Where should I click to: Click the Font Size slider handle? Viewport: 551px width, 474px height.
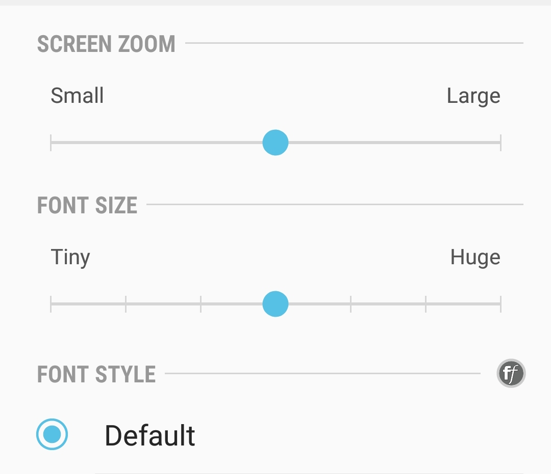click(275, 304)
